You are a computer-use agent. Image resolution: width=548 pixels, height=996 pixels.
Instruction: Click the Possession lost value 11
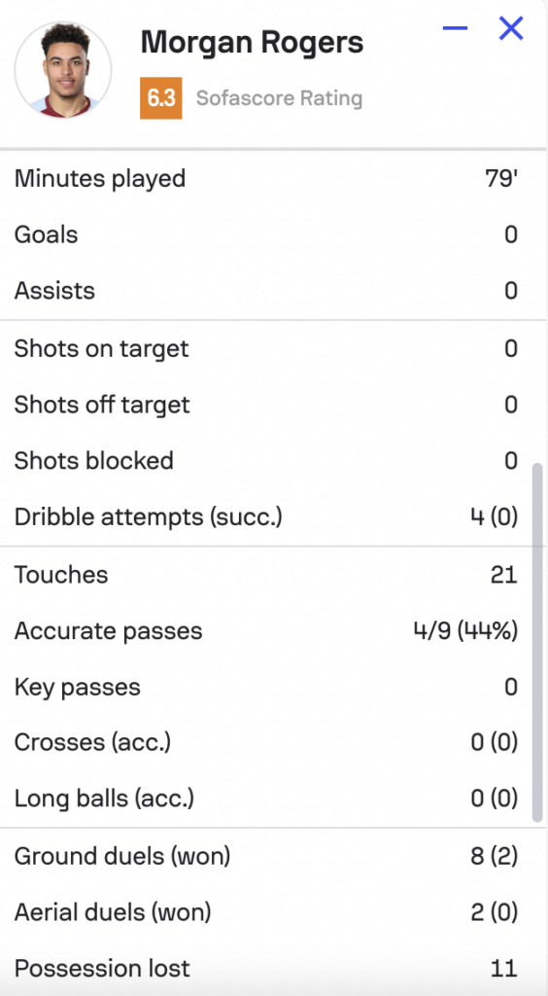[503, 969]
